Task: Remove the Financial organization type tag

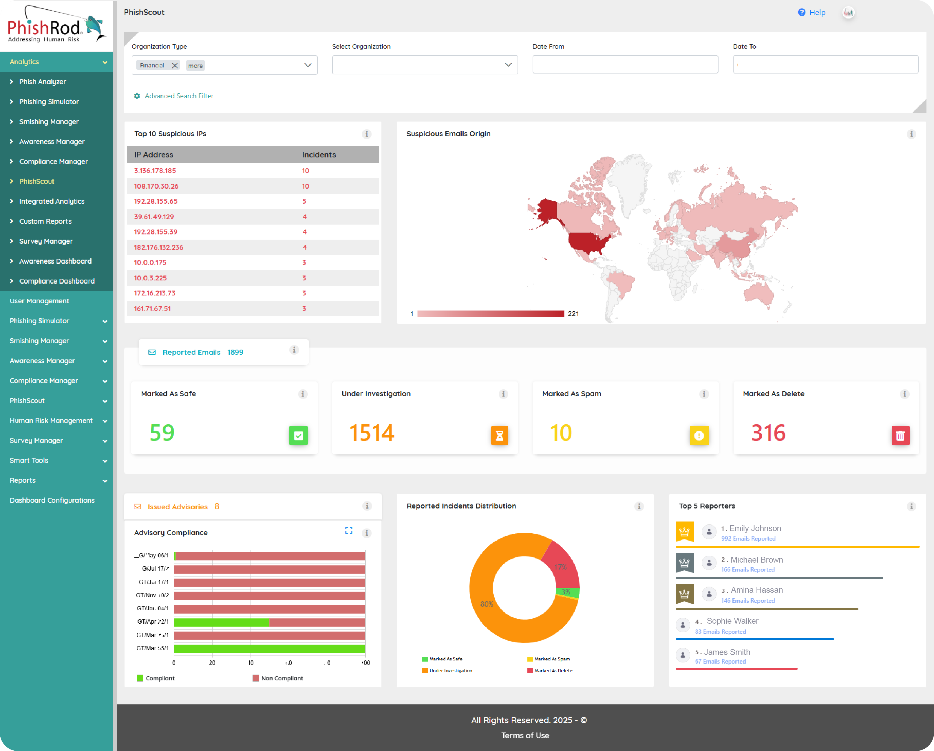Action: coord(175,65)
